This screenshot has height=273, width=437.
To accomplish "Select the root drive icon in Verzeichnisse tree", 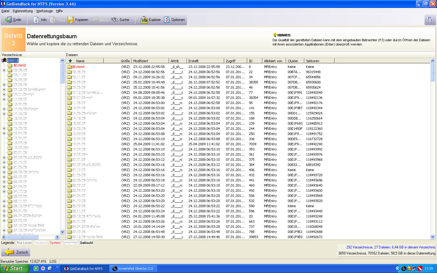I will pos(4,60).
